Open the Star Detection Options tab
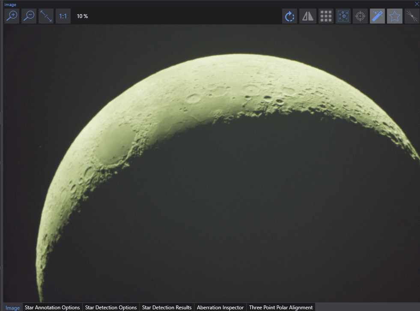This screenshot has height=311, width=420. [x=111, y=308]
